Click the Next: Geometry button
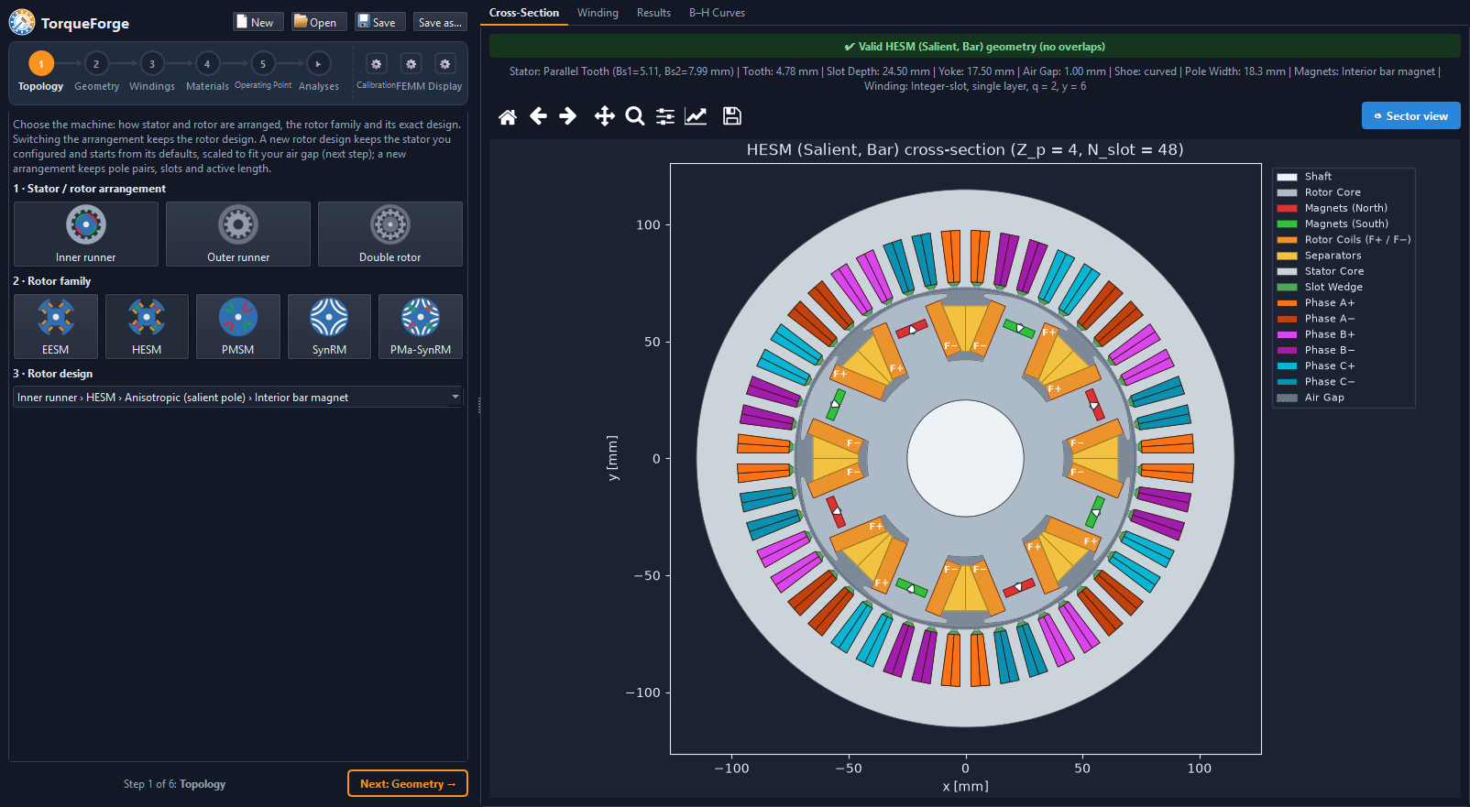This screenshot has height=807, width=1470. coord(408,784)
